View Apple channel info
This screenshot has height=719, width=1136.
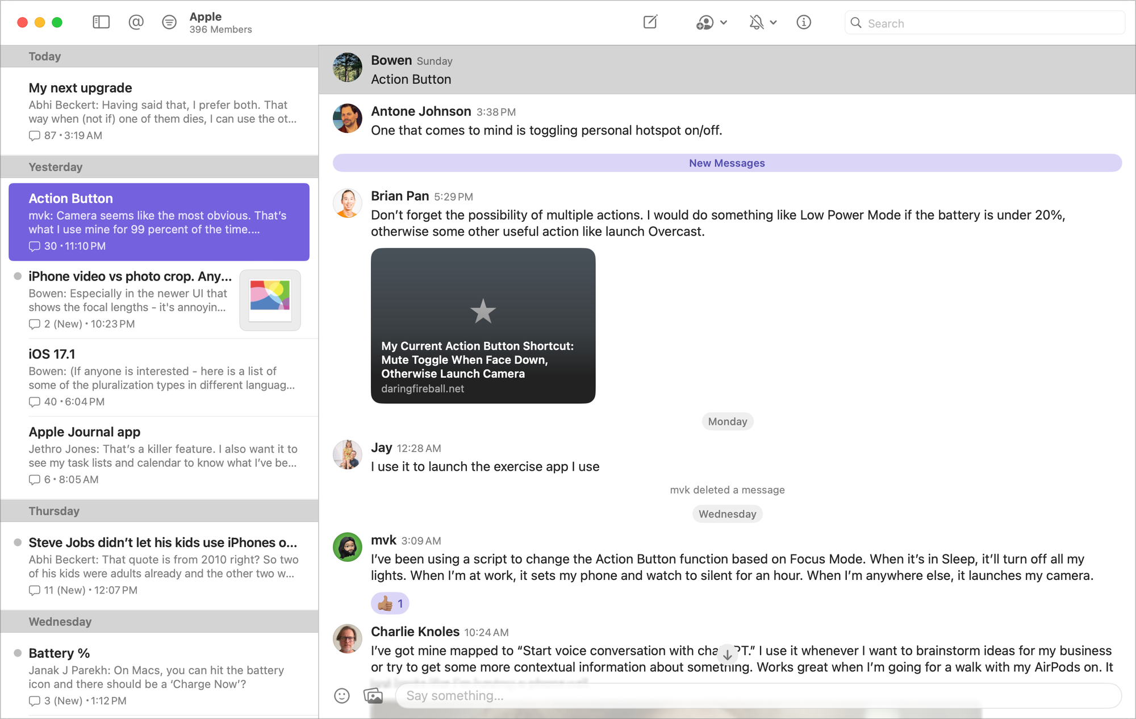click(804, 23)
